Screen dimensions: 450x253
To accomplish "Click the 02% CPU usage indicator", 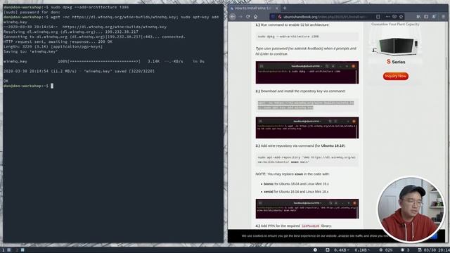I will point(386,250).
